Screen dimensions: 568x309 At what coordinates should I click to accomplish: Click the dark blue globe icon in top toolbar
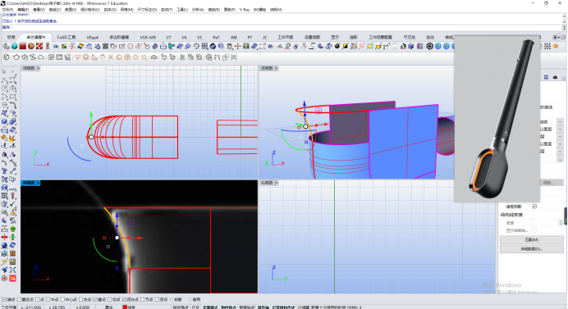[x=213, y=47]
